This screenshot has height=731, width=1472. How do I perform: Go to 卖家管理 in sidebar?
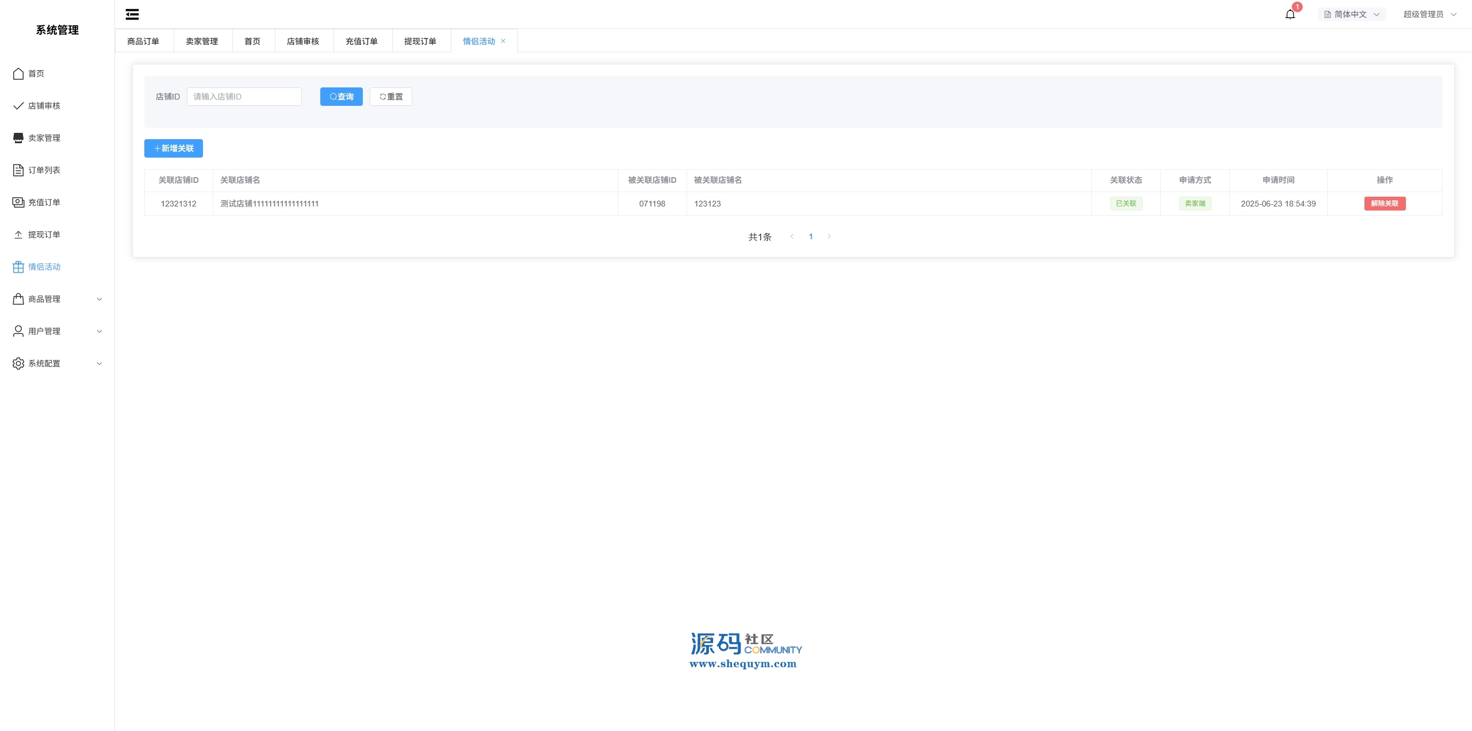click(44, 138)
